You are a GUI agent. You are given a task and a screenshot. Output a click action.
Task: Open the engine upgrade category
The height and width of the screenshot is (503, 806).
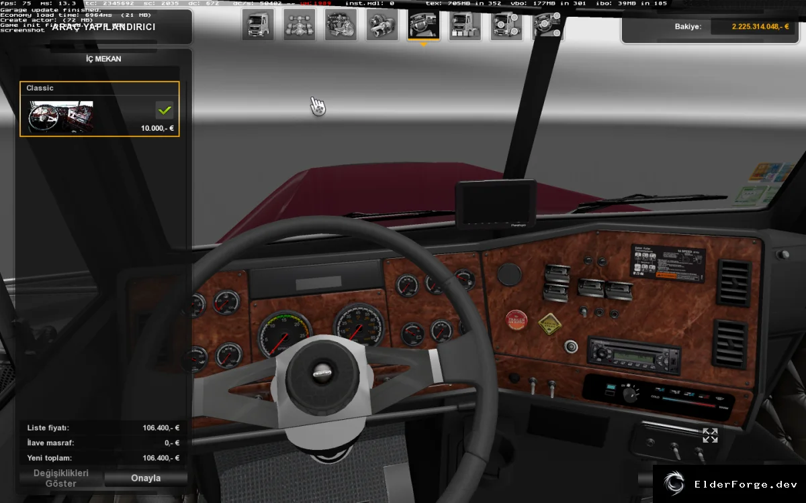coord(341,25)
